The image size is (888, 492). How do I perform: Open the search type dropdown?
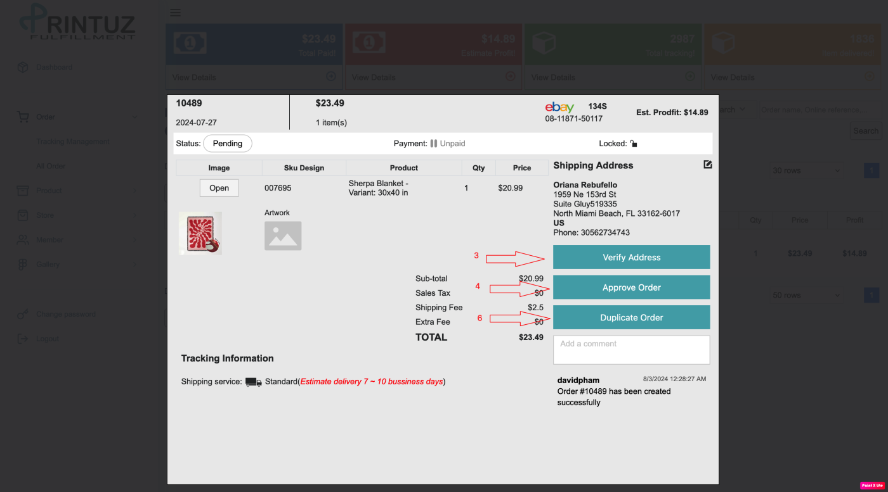tap(737, 110)
